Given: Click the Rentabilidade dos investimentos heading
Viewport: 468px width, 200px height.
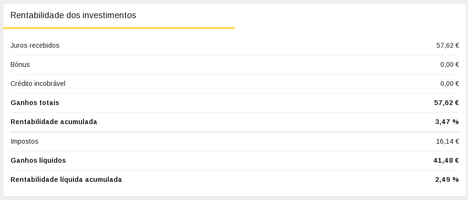Looking at the screenshot, I should [73, 15].
